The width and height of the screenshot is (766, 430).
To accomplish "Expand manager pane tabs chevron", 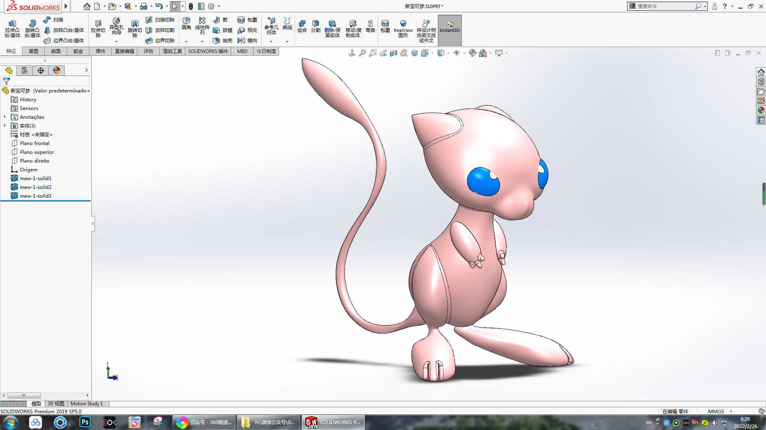I will [x=86, y=70].
